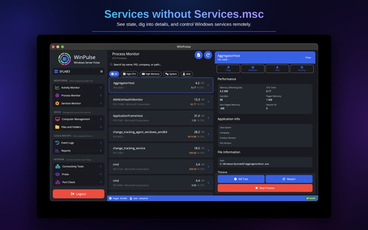Open settings gear next to SFLAB3
Screen dimensions: 368x230
[x=101, y=71]
